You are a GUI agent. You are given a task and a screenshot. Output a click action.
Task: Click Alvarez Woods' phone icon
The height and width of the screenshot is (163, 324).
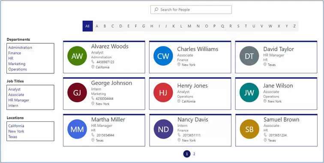[93, 62]
